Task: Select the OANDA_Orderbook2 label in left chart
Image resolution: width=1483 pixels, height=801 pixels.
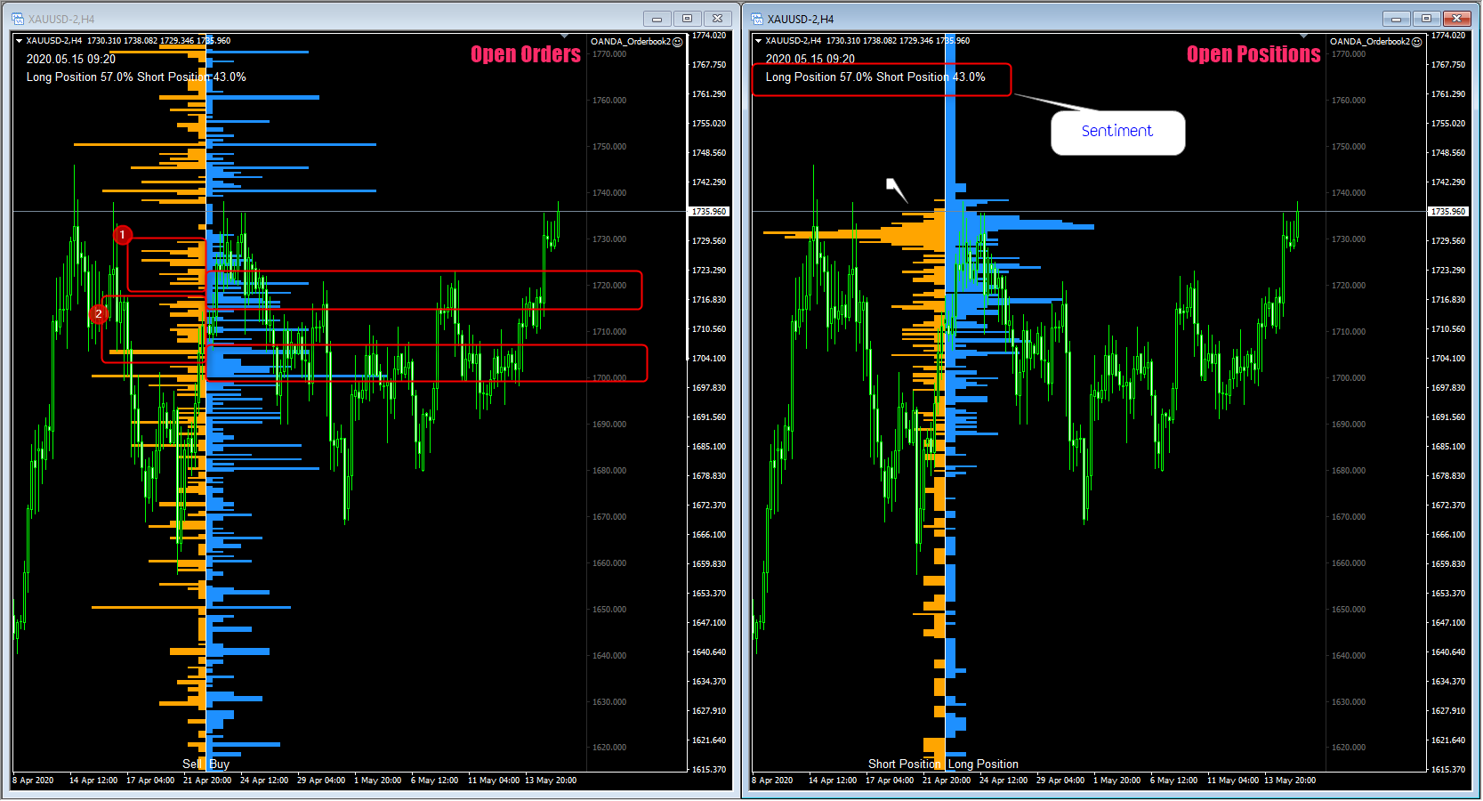Action: [631, 42]
